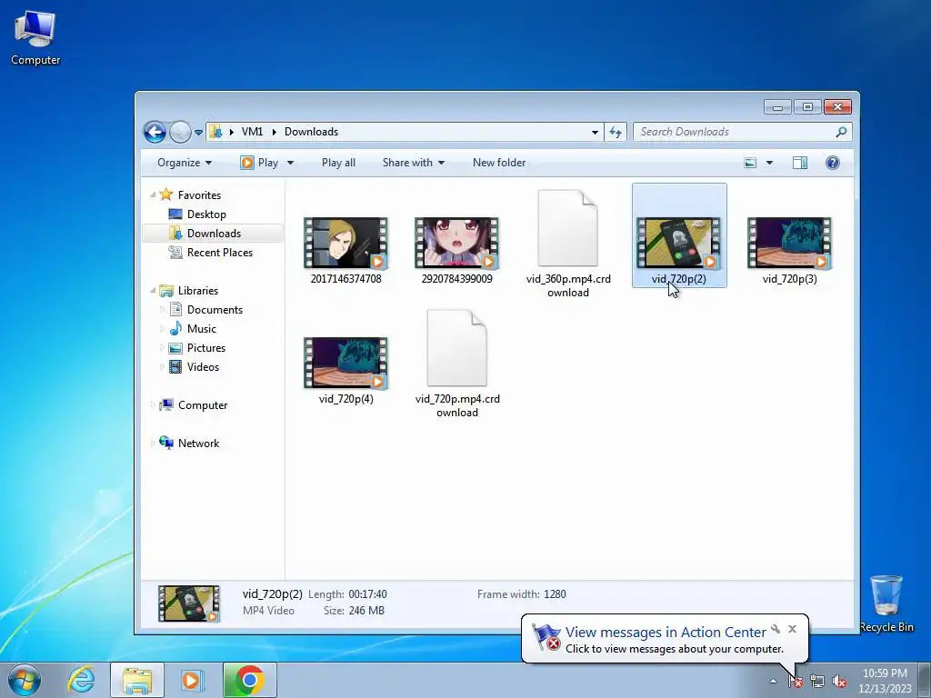
Task: Open Videos library
Action: click(x=203, y=367)
